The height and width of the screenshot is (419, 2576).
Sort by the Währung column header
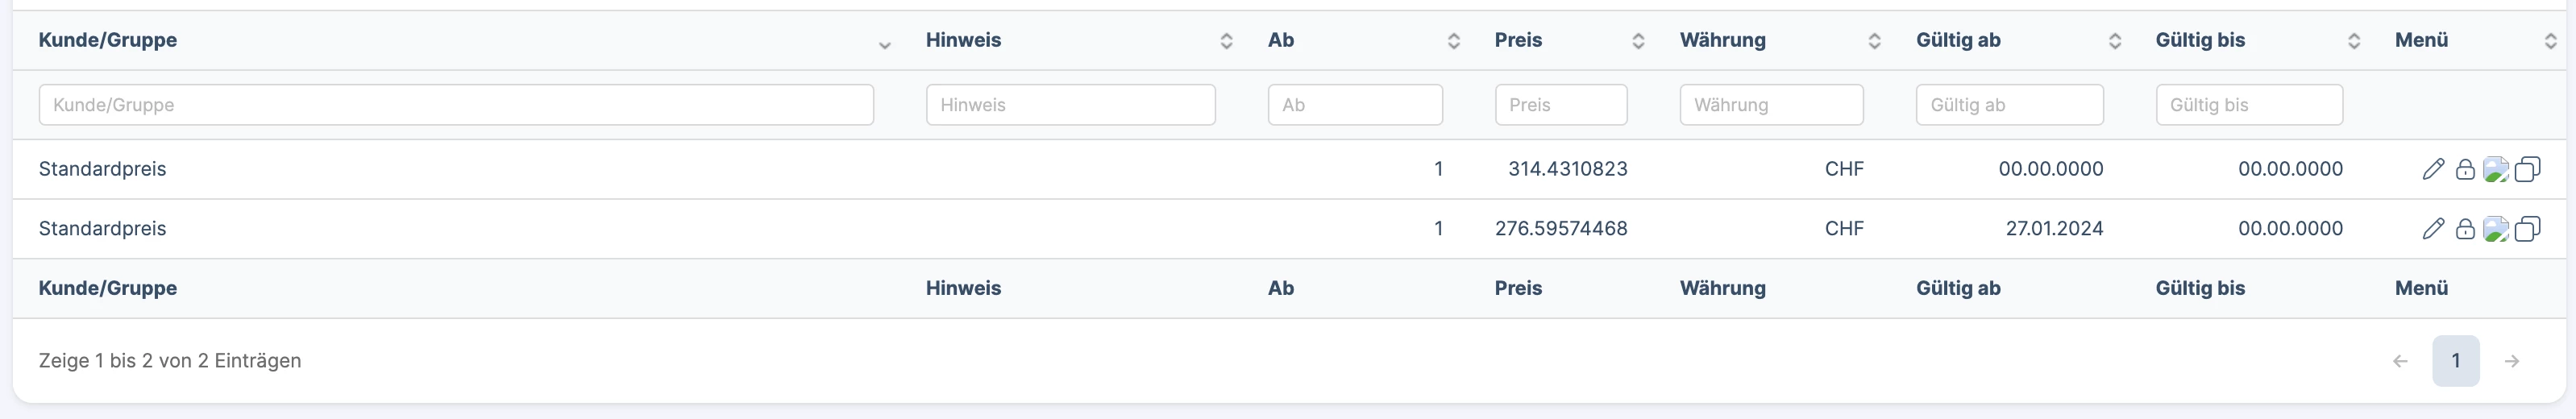click(1722, 40)
